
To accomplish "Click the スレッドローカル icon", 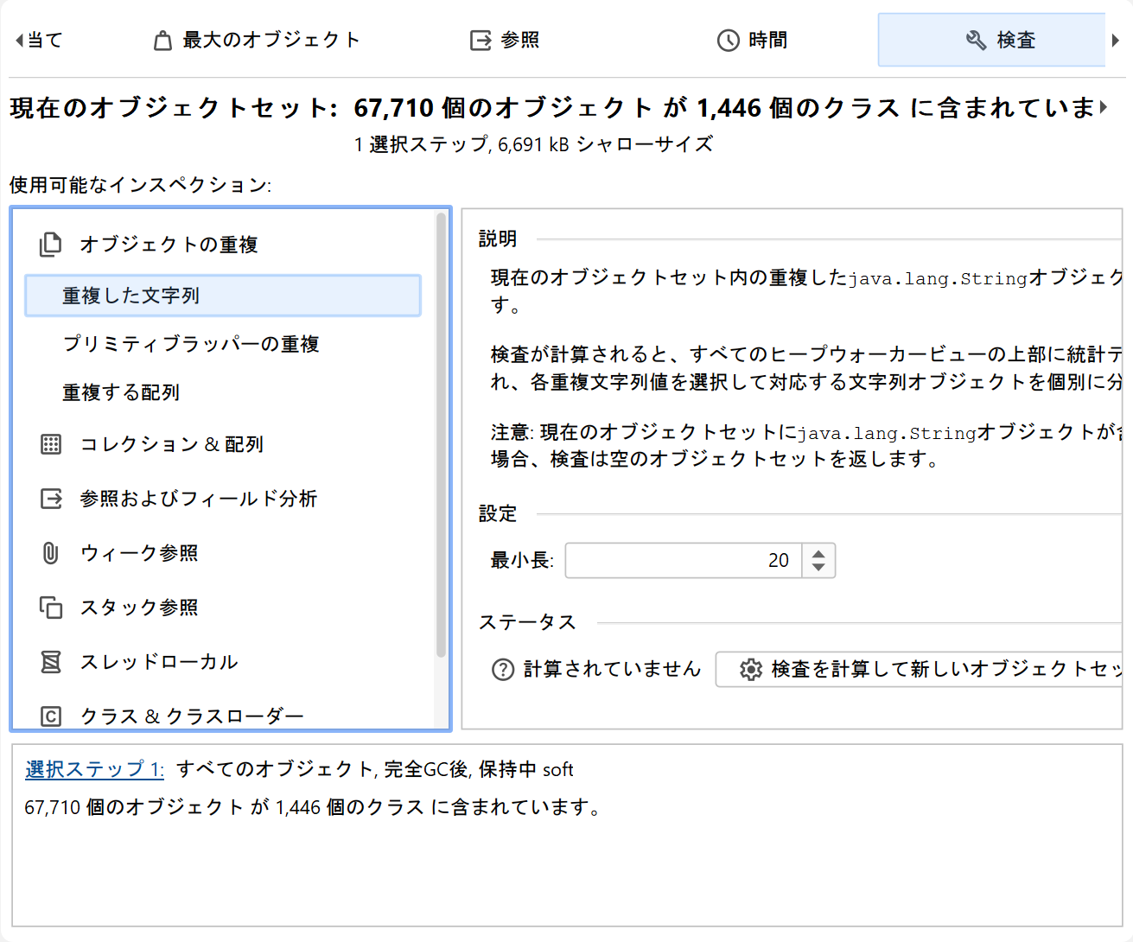I will pos(51,662).
